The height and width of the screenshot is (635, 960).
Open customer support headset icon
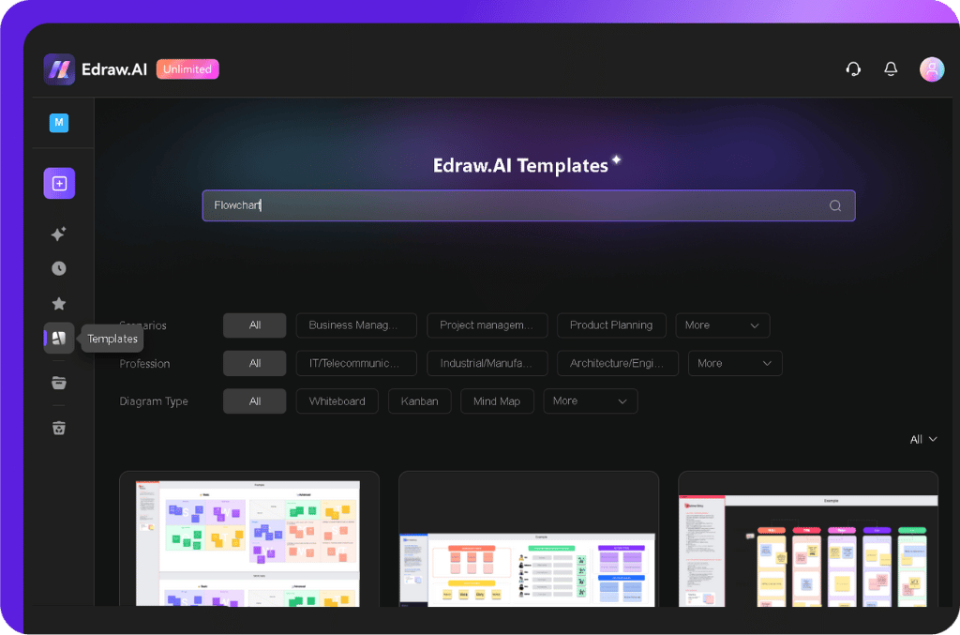point(853,69)
